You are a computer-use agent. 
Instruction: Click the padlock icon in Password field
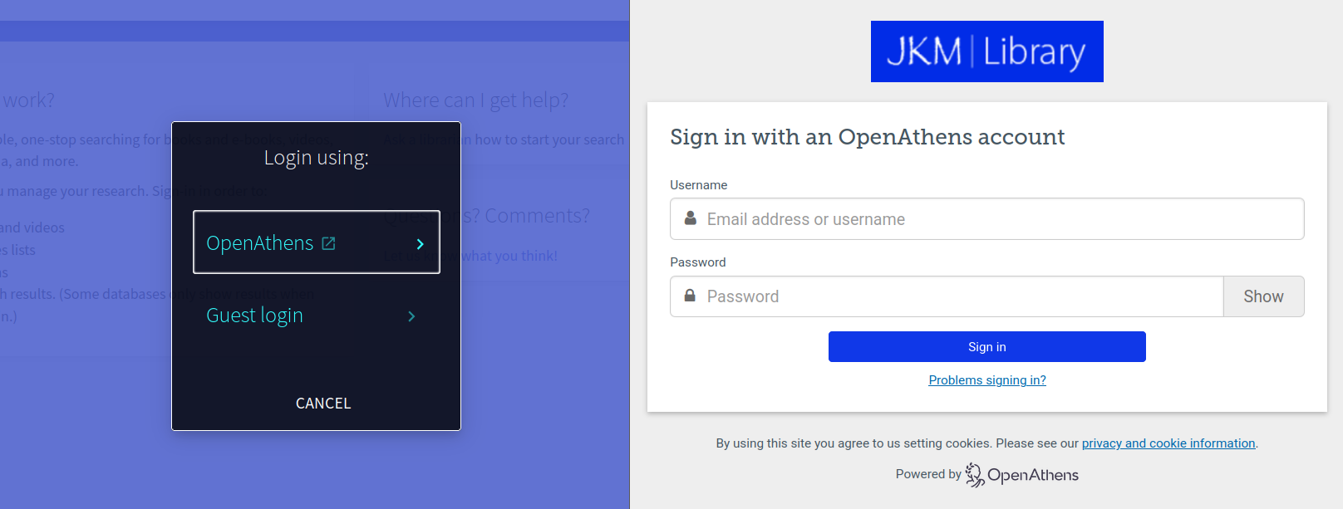pyautogui.click(x=689, y=296)
